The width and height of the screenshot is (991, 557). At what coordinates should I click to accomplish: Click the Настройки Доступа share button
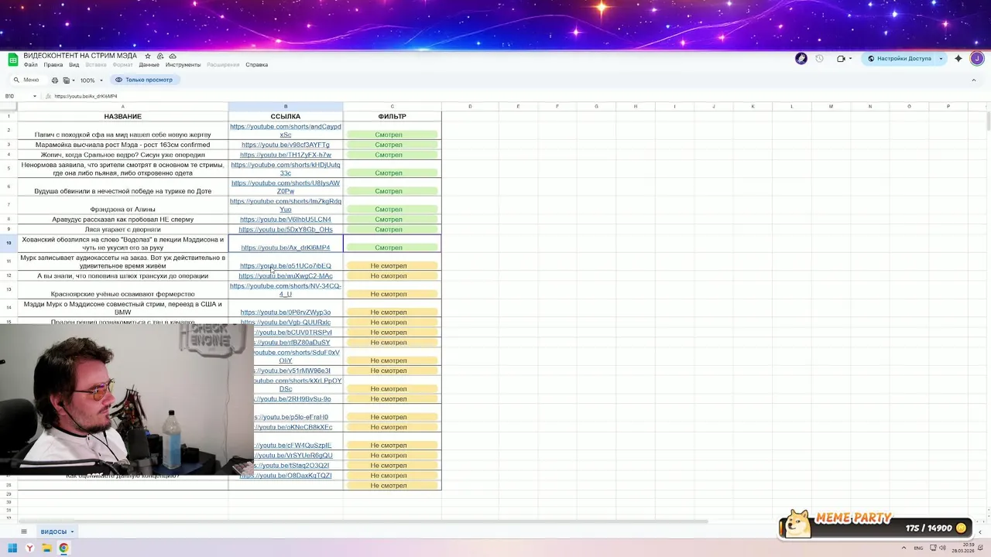point(900,58)
